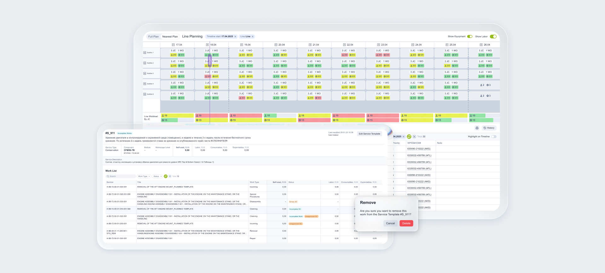The image size is (605, 273).
Task: Select the Nearest Plan tab
Action: point(170,36)
